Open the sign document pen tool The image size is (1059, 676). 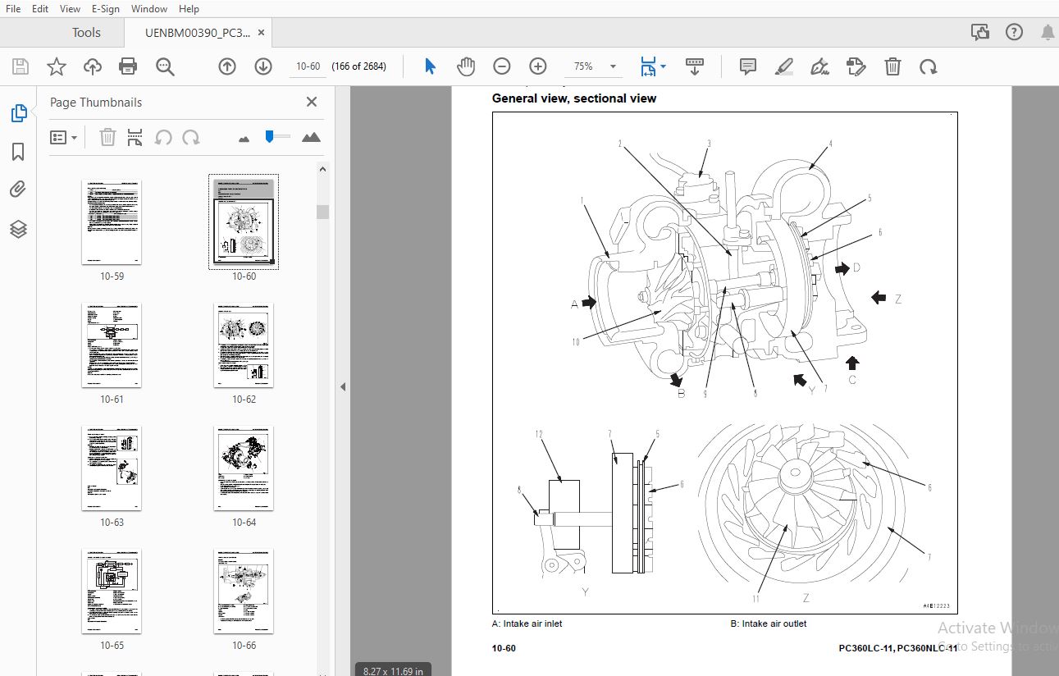pyautogui.click(x=820, y=66)
